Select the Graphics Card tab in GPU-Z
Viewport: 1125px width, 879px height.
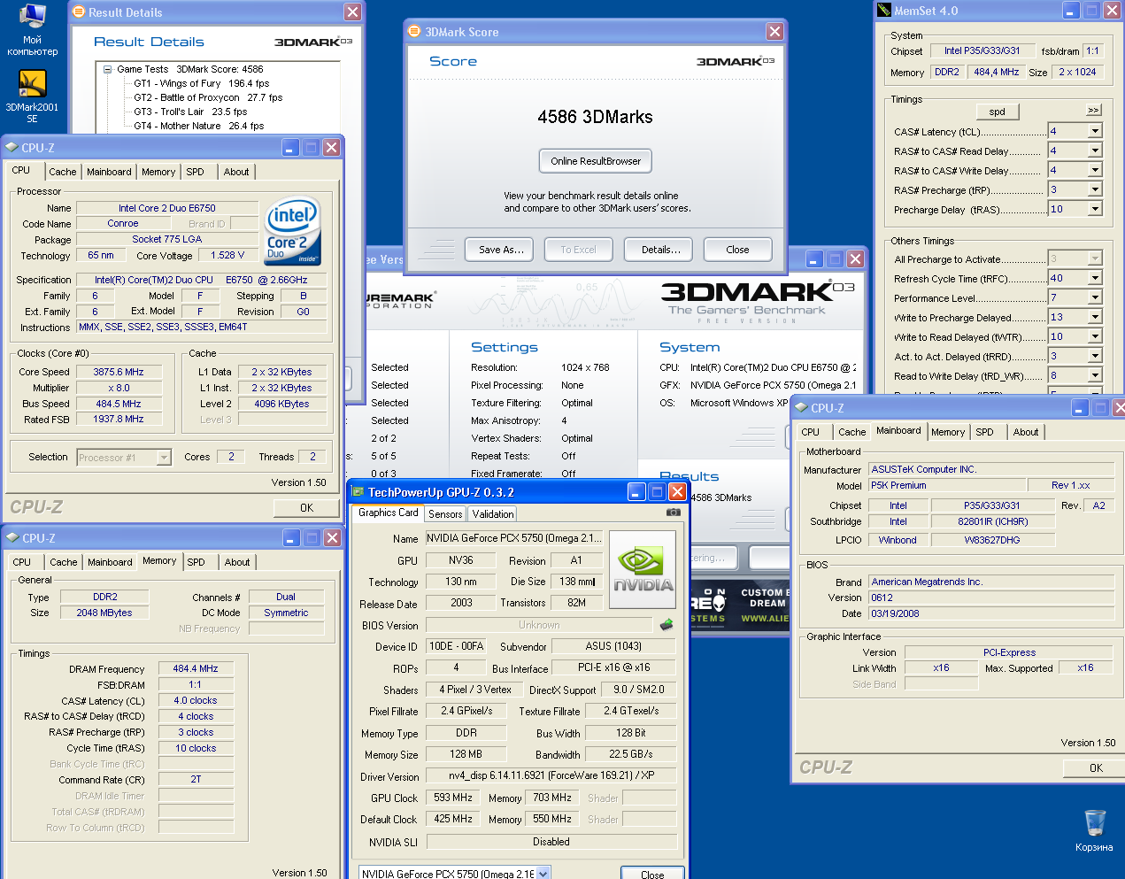(388, 513)
